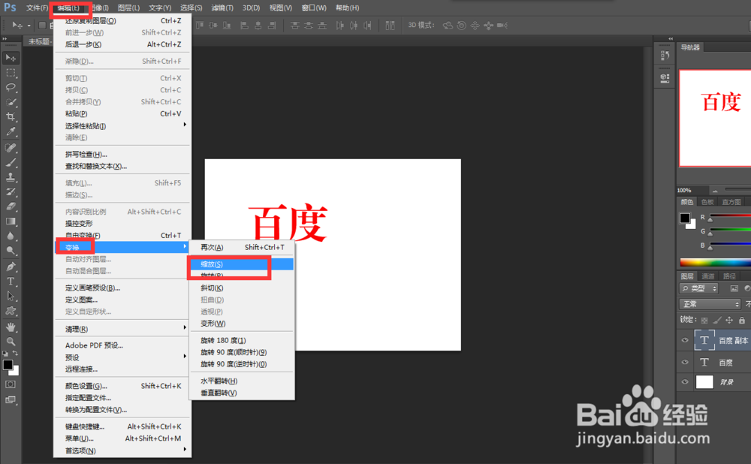Viewport: 751px width, 464px height.
Task: Hide the 百度 text layer
Action: [x=685, y=363]
